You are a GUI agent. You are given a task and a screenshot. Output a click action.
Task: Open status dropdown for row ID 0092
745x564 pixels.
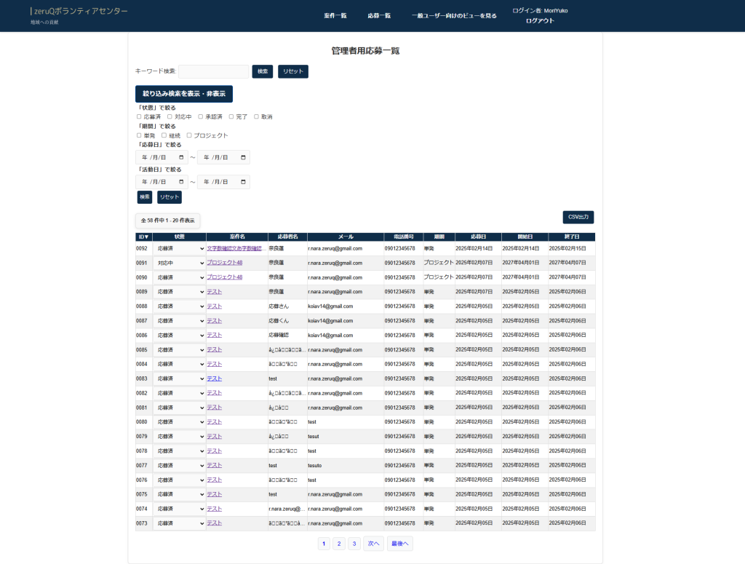click(180, 249)
